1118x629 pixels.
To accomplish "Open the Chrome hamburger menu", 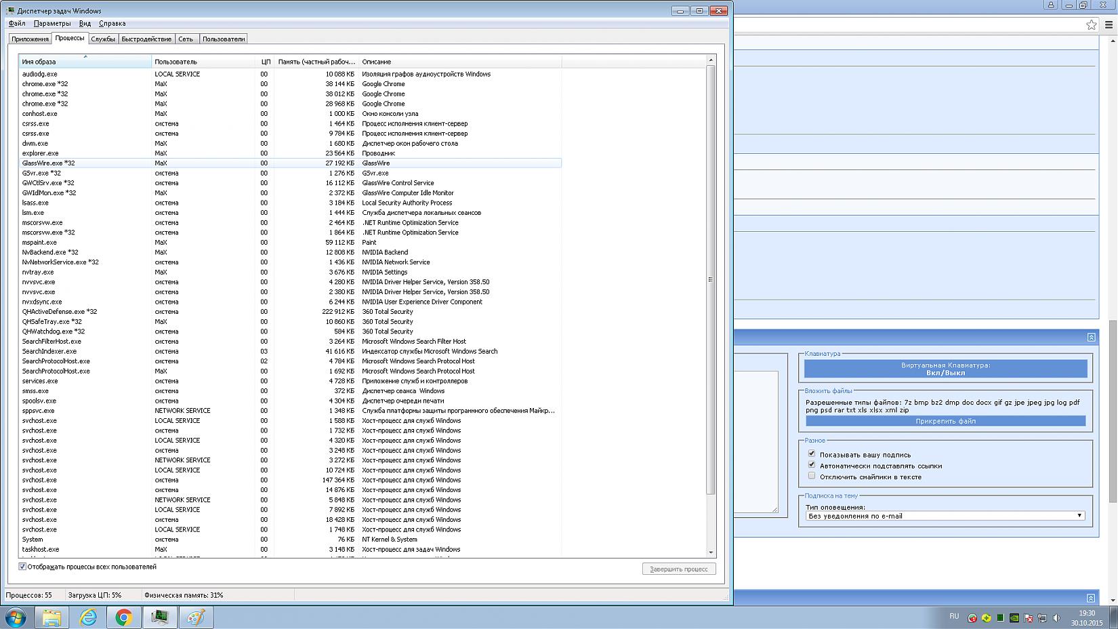I will [x=1109, y=25].
